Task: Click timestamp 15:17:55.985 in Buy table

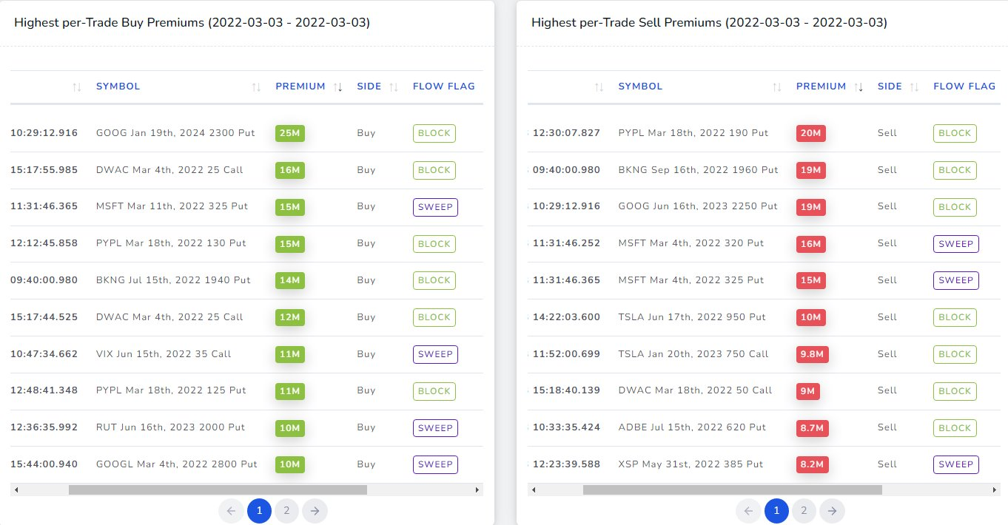Action: pyautogui.click(x=44, y=170)
